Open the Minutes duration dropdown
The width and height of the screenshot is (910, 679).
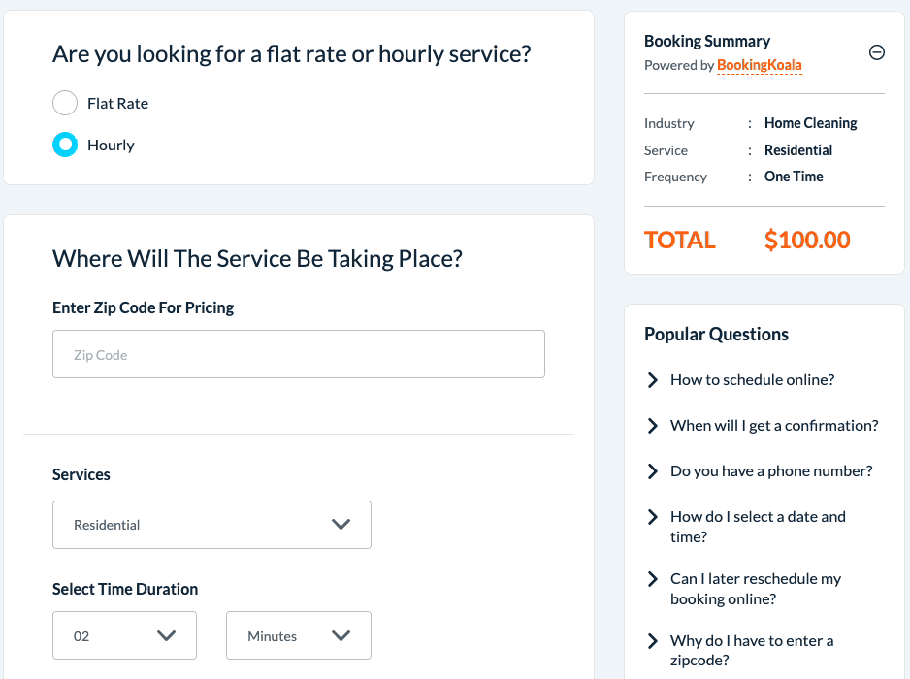click(298, 636)
